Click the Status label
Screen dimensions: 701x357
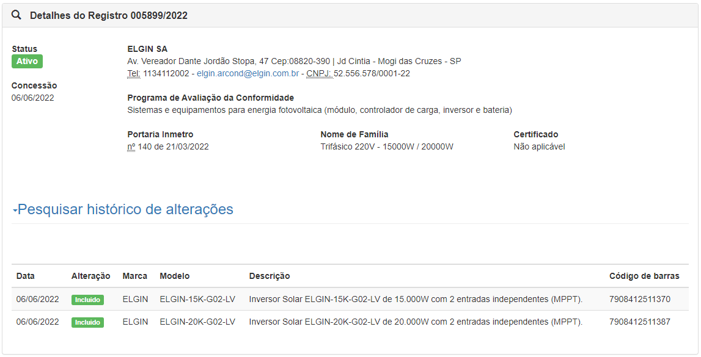(x=24, y=49)
